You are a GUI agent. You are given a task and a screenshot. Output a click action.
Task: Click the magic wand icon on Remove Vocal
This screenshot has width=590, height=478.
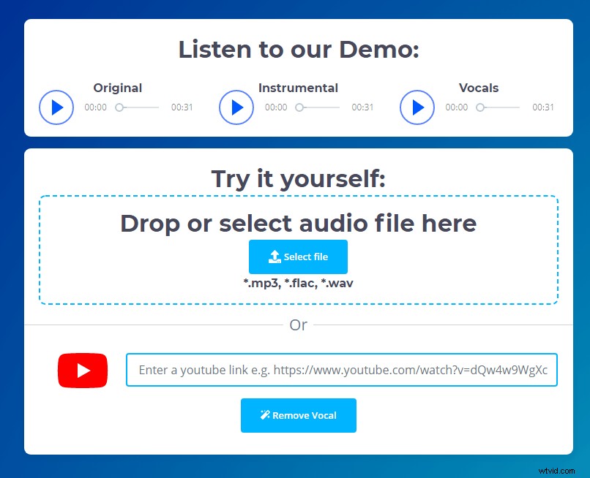265,415
